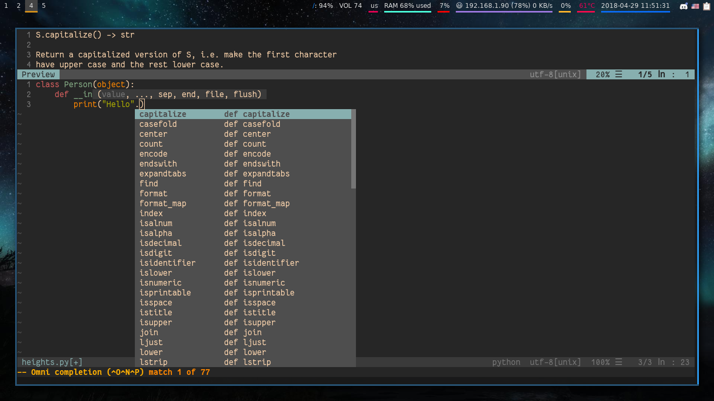Click the 61°C temperature indicator
The height and width of the screenshot is (401, 714).
(x=586, y=6)
